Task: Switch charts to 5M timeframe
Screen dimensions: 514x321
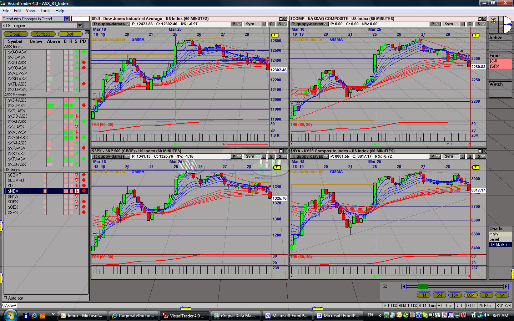Action: click(439, 295)
